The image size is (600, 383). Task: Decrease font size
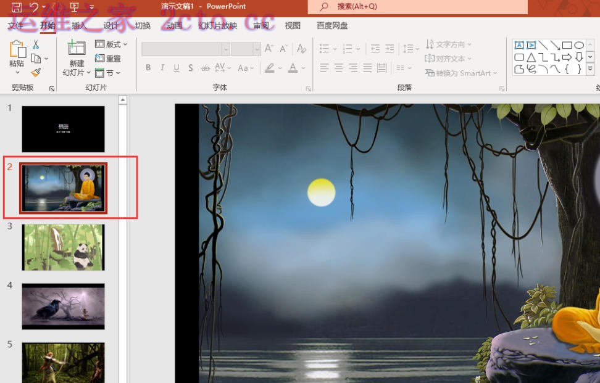[283, 49]
